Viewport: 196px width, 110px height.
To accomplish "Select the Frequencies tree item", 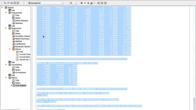I will tap(17, 13).
